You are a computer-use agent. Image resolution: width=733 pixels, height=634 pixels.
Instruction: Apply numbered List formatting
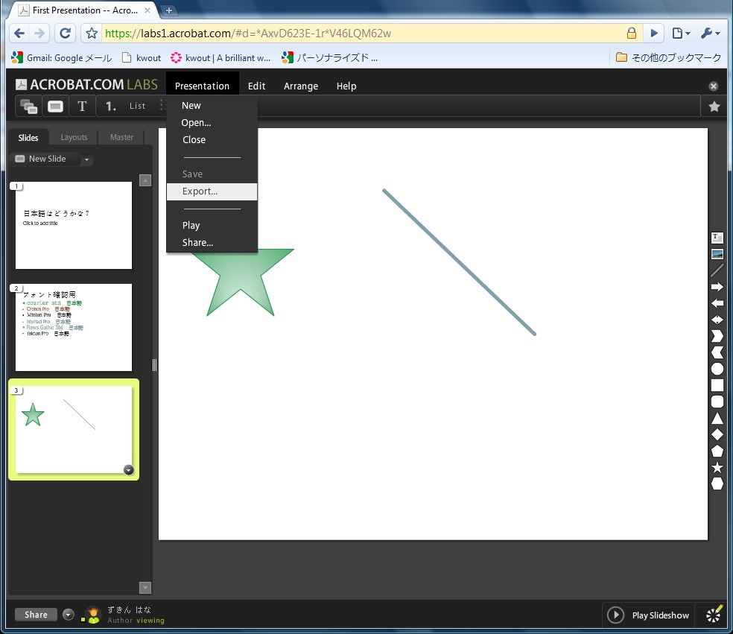[x=125, y=107]
